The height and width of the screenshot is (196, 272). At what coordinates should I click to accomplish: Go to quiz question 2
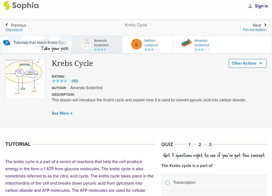(x=200, y=145)
